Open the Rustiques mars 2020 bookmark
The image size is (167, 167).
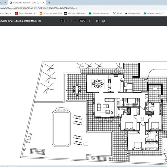pos(51,13)
